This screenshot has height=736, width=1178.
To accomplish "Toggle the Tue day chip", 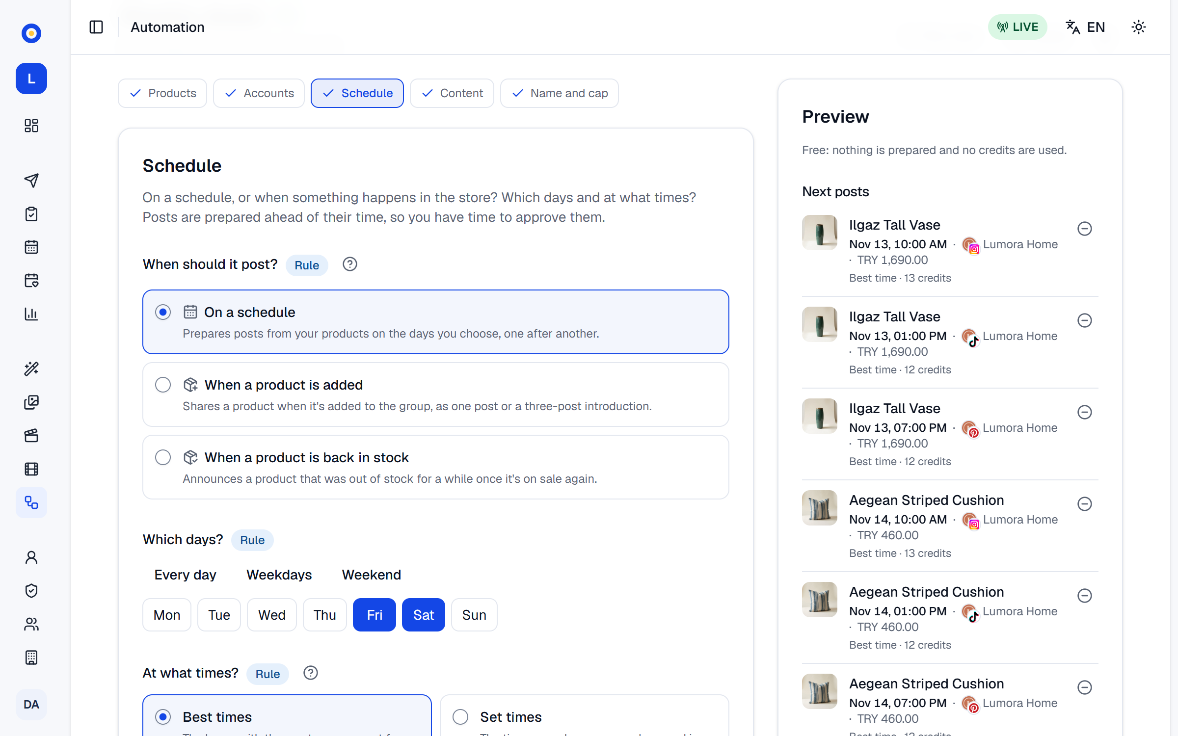I will pyautogui.click(x=219, y=615).
